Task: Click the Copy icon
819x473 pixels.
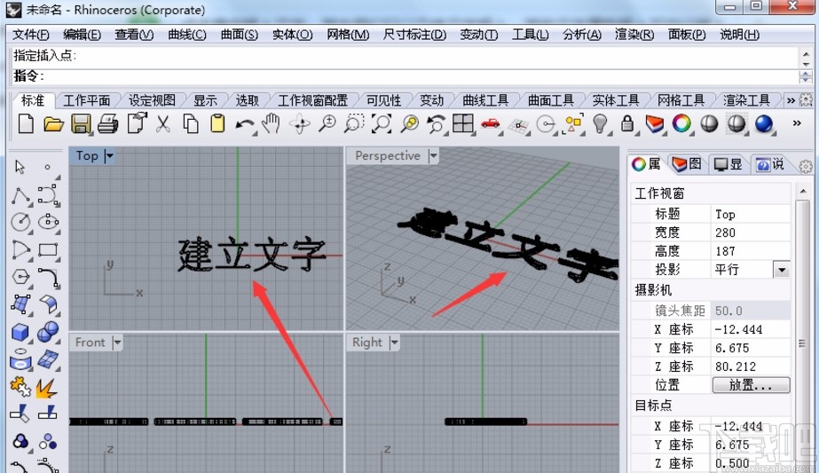Action: 190,124
